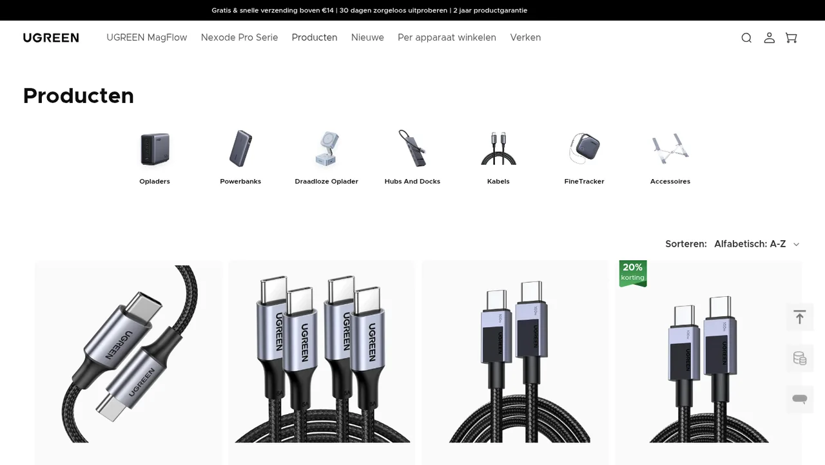This screenshot has width=825, height=465.
Task: Click the coins rewards icon
Action: coord(800,359)
